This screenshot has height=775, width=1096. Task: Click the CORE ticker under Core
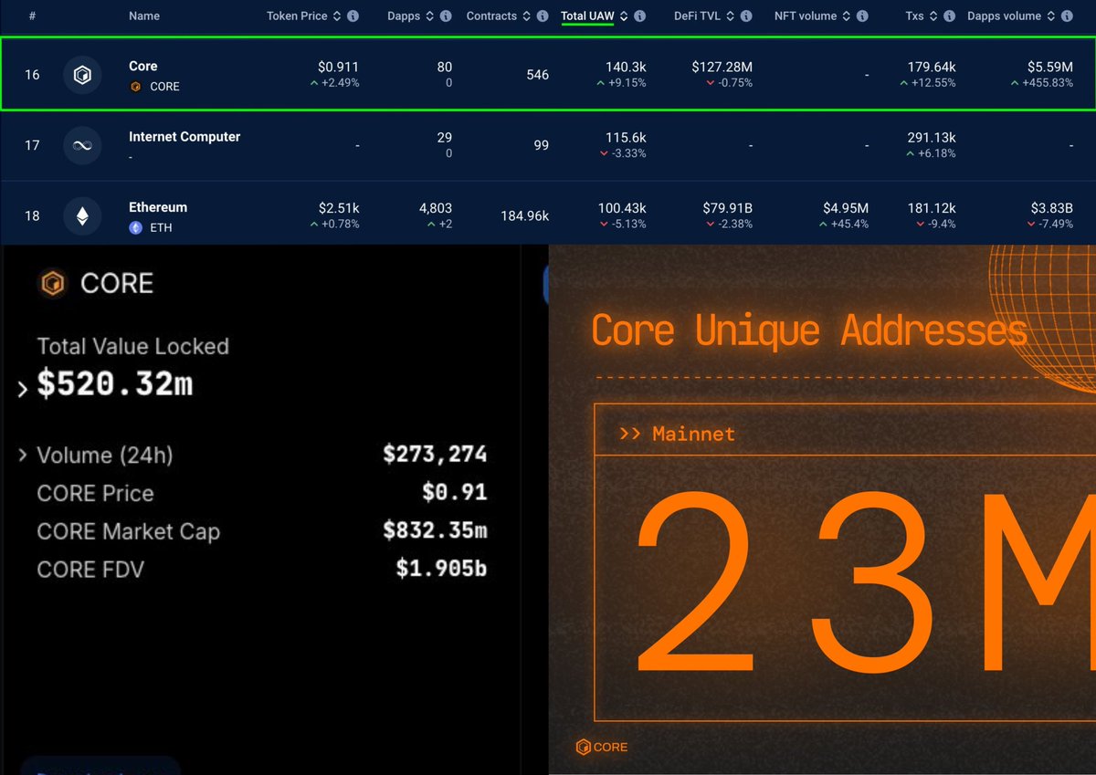(x=164, y=87)
